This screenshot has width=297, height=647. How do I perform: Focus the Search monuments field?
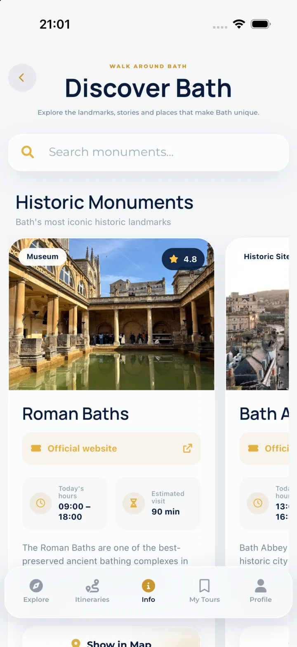(x=148, y=152)
